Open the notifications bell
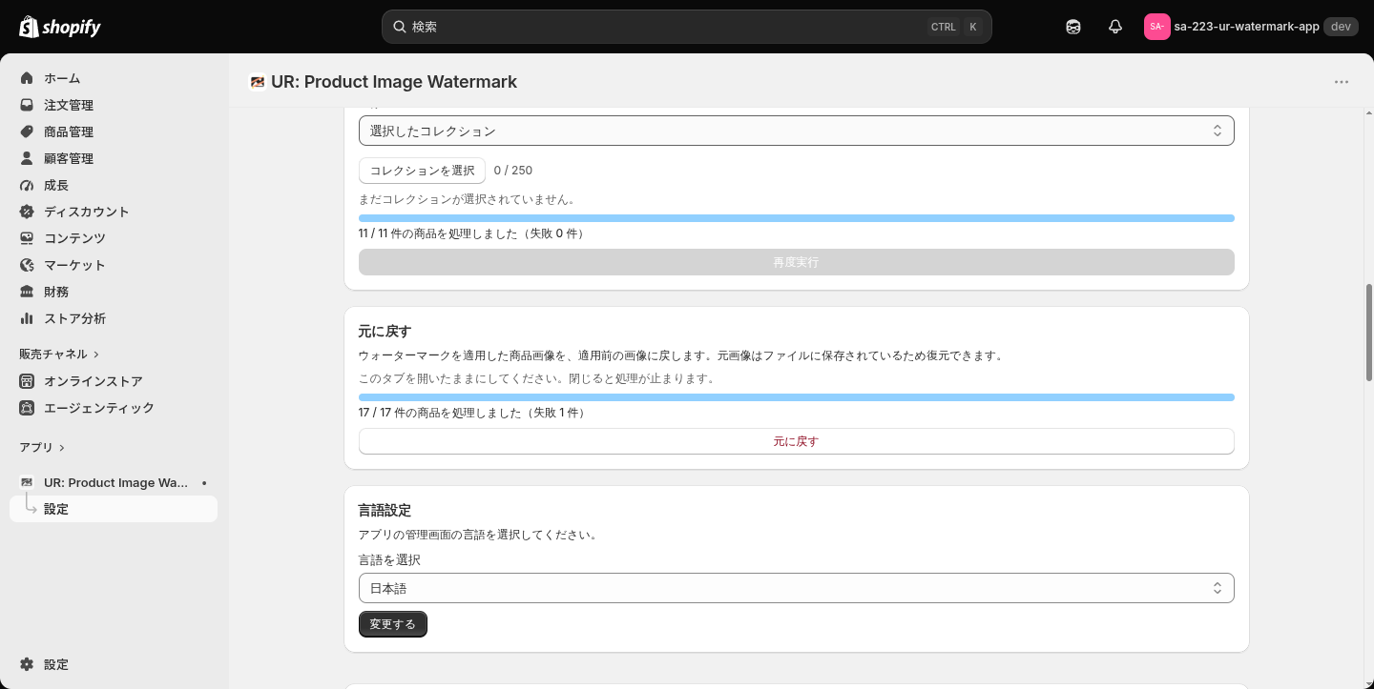The width and height of the screenshot is (1374, 689). click(1115, 27)
